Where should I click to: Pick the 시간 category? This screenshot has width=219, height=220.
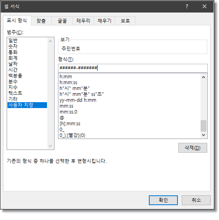[27, 70]
